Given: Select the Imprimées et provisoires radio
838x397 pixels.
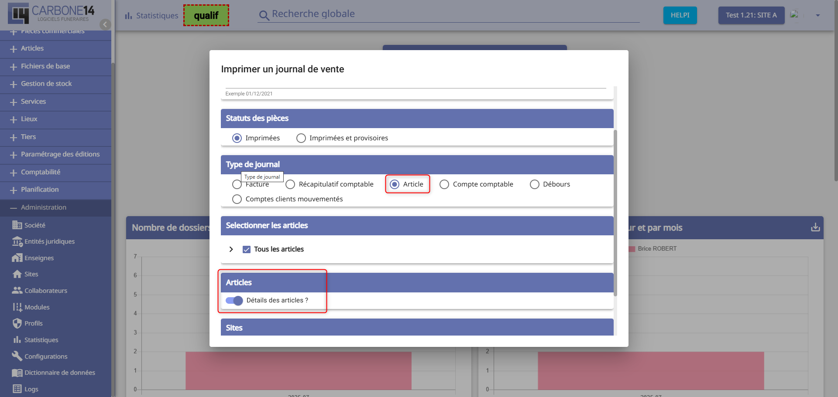Looking at the screenshot, I should pos(301,138).
